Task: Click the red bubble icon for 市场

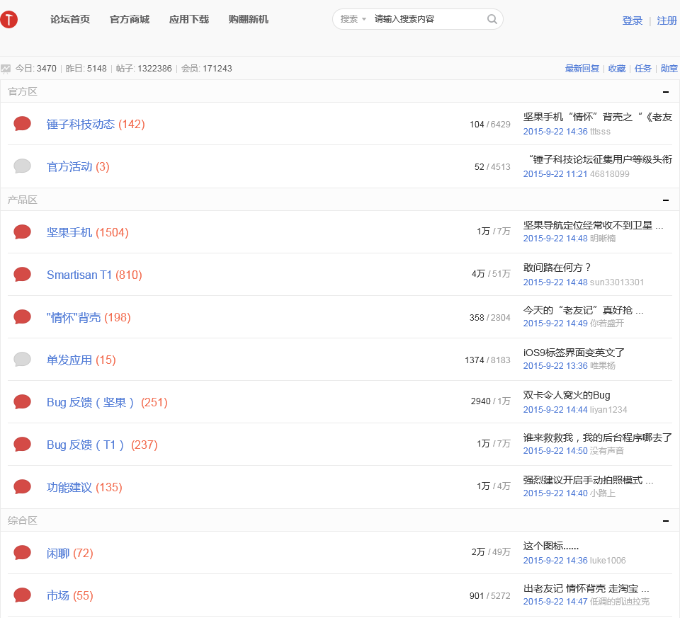Action: (22, 595)
